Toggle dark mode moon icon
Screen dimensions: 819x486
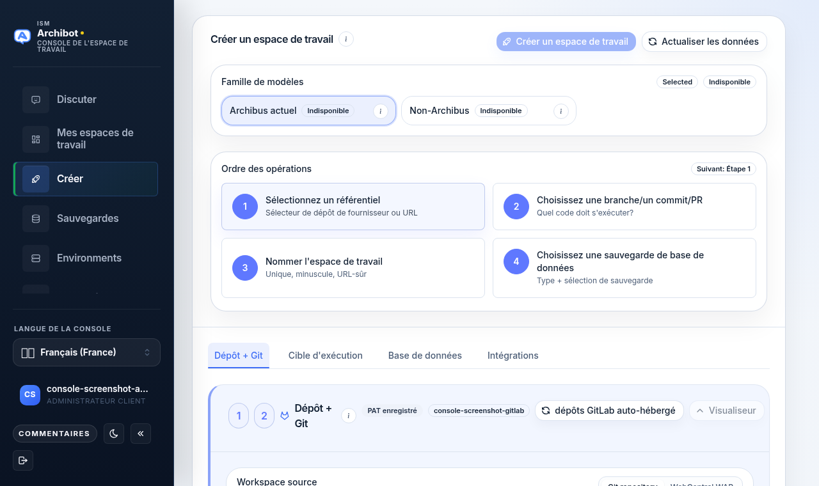coord(114,434)
